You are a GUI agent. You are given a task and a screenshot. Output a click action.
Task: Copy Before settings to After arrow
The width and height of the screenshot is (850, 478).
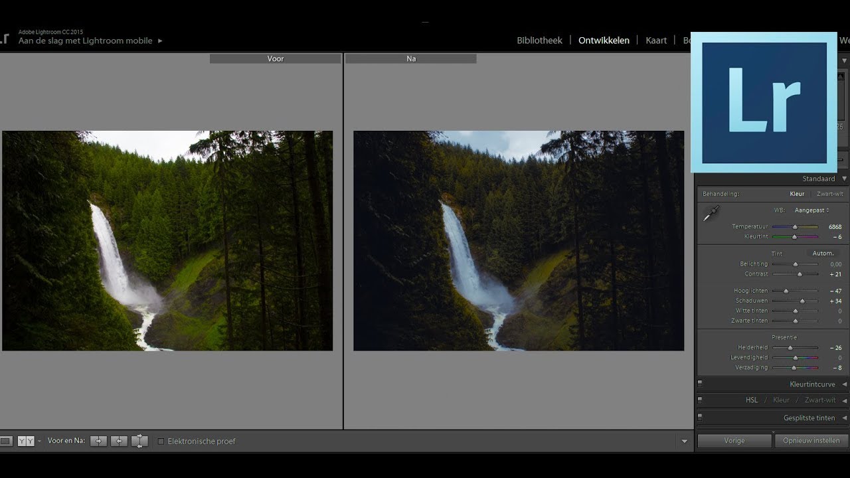click(x=98, y=441)
